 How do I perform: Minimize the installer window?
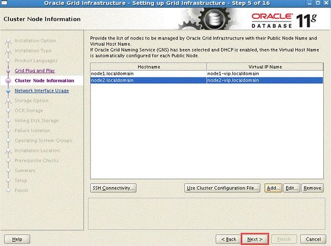[x=309, y=3]
